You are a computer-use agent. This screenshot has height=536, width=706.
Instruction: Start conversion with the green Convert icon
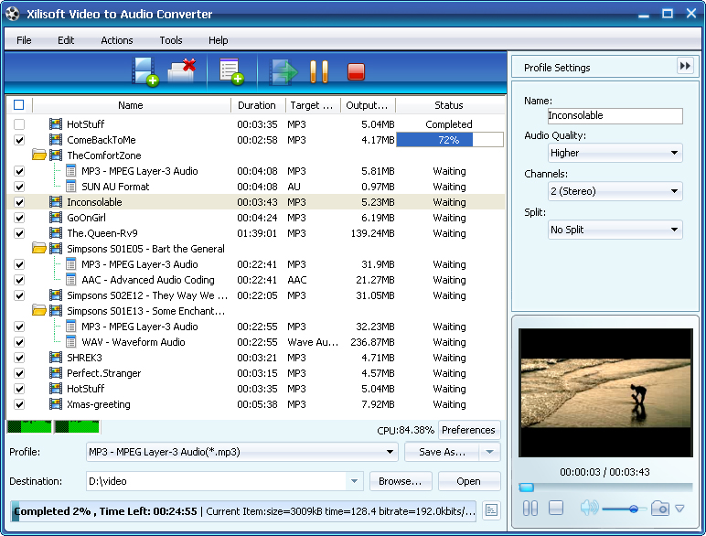point(285,71)
